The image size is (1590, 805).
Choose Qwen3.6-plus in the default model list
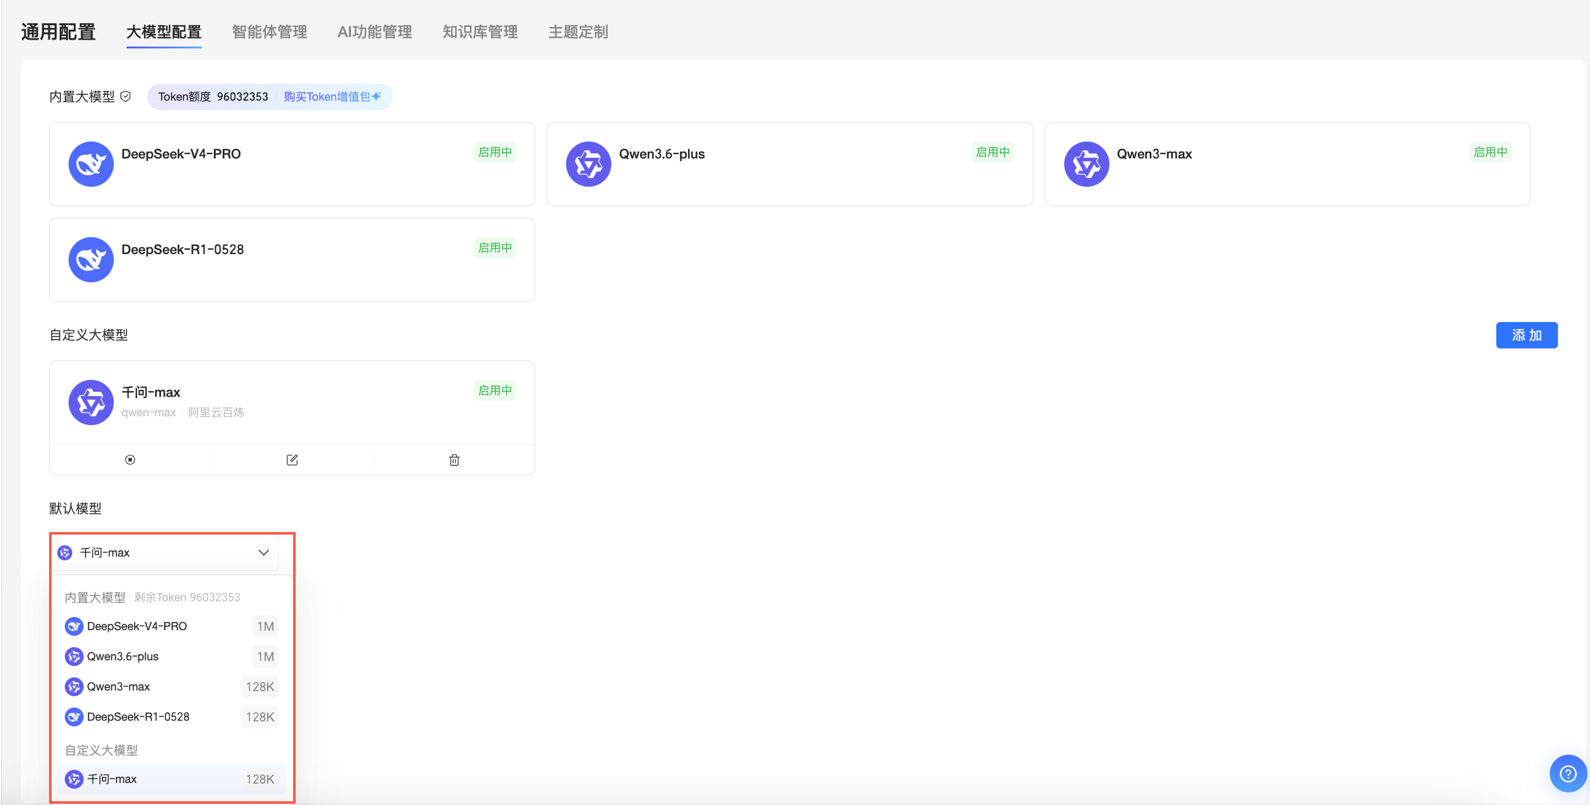(x=171, y=657)
